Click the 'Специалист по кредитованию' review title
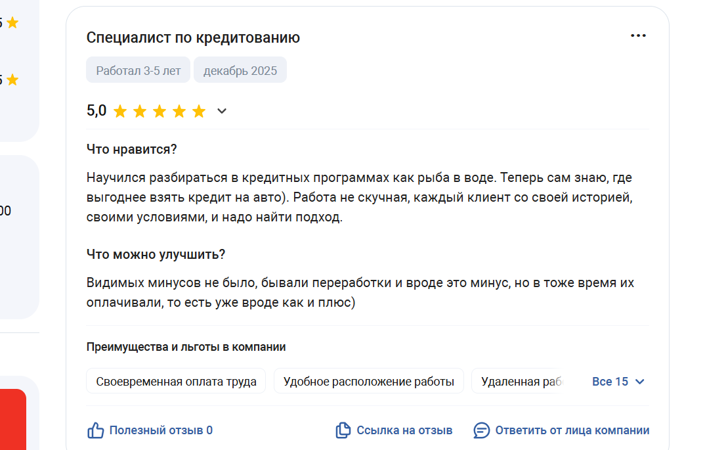The width and height of the screenshot is (726, 450). tap(193, 37)
